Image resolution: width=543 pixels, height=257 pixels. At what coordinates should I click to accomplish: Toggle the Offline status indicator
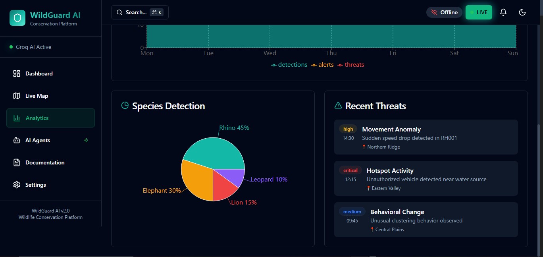click(444, 12)
